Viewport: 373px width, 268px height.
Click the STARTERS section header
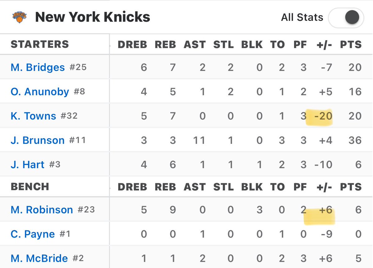tap(40, 44)
